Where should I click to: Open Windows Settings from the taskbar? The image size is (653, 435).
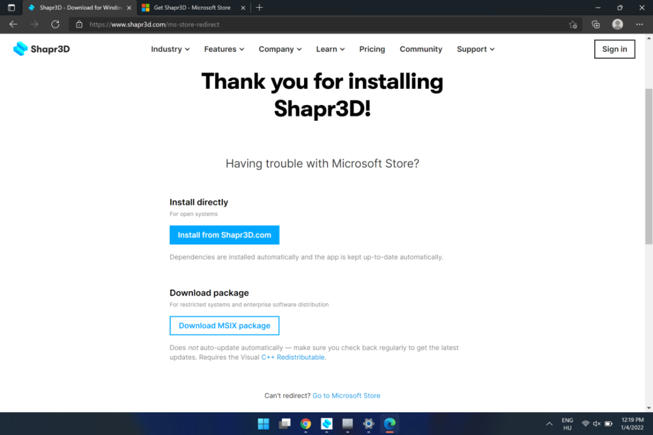[368, 424]
